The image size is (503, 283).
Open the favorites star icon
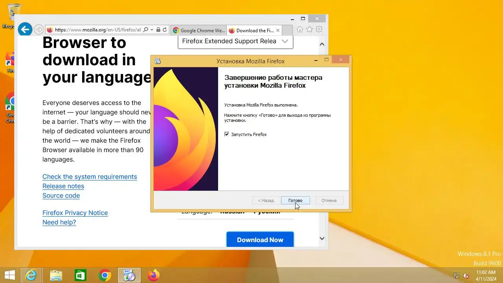coord(310,29)
